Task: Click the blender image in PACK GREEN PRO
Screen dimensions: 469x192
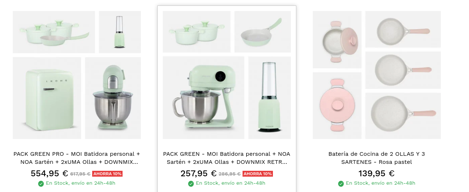Action: point(120,32)
